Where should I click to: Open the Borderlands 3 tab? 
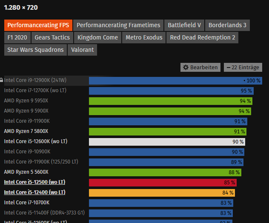(x=227, y=25)
